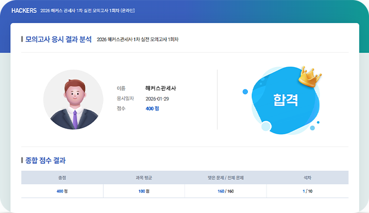Click the 160 / 160 correct answers cell
The height and width of the screenshot is (213, 369).
tap(226, 191)
